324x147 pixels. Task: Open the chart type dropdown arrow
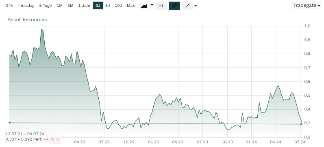152,5
